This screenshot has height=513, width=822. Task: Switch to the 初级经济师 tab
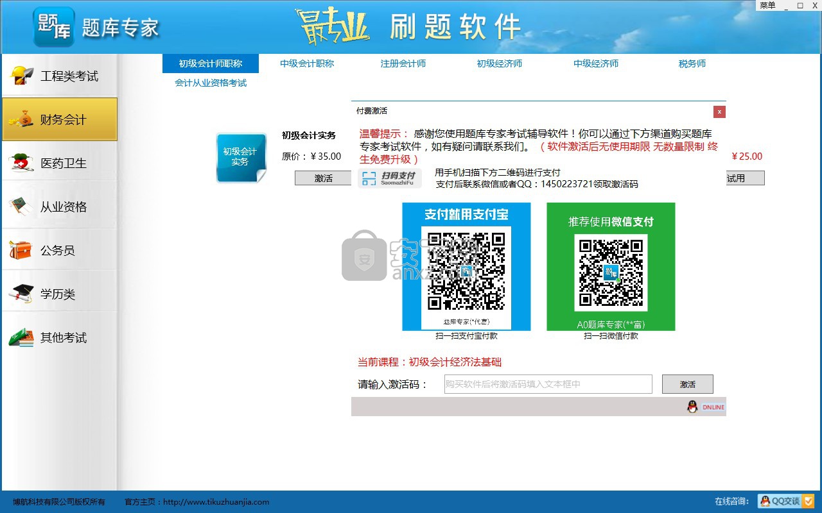pyautogui.click(x=500, y=63)
